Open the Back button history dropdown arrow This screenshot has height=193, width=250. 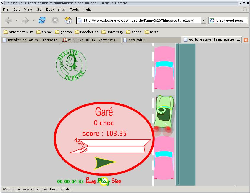click(16, 20)
